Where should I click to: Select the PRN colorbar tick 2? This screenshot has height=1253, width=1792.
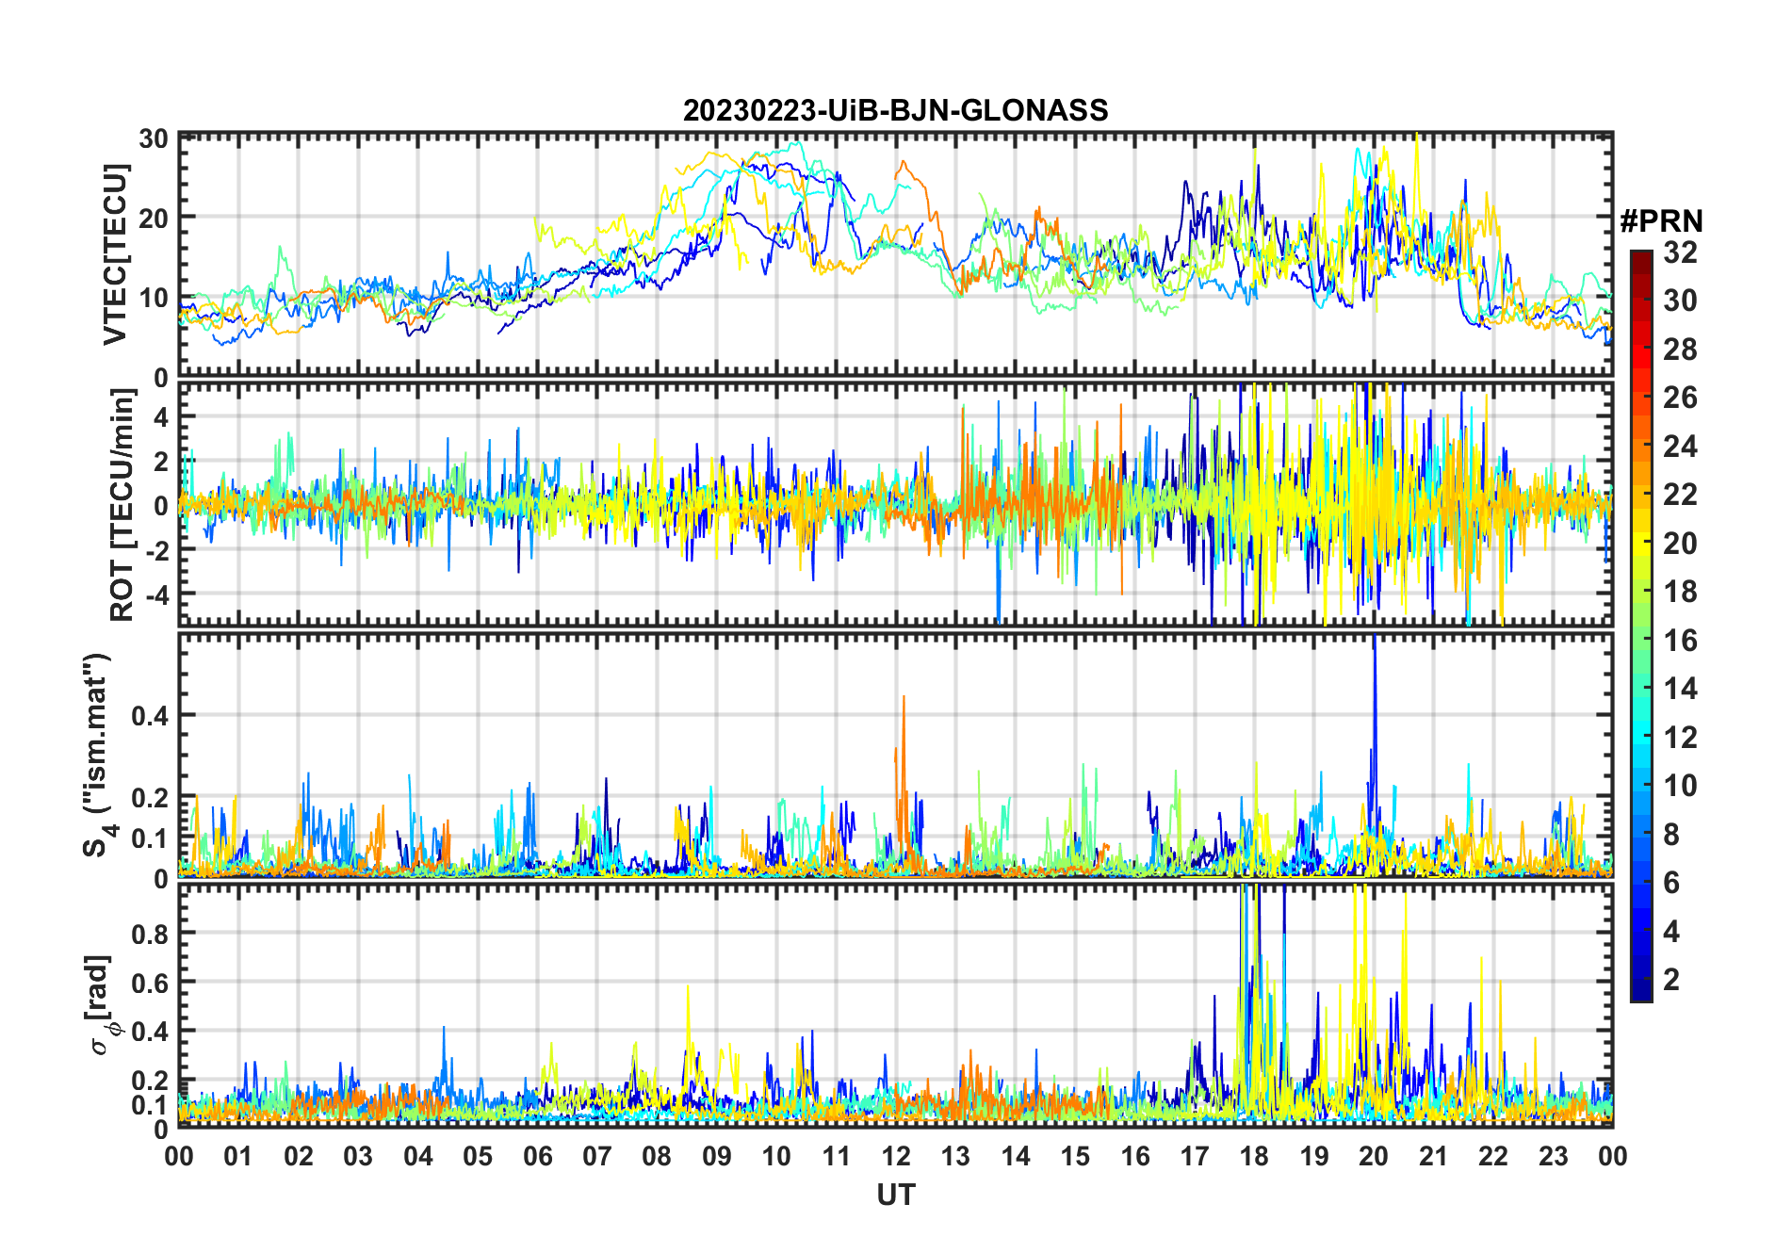click(x=1671, y=980)
